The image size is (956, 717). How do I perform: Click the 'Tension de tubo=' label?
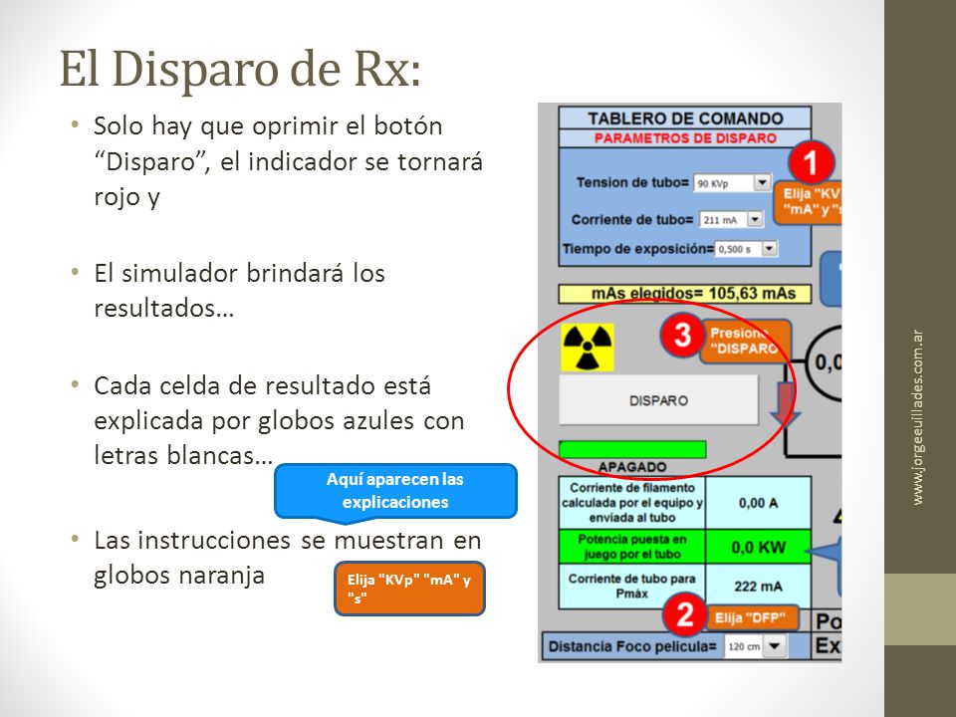(632, 182)
